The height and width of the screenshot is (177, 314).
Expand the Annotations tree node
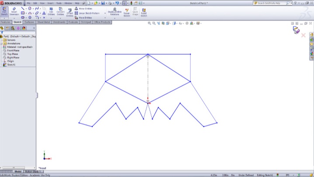pos(1,43)
